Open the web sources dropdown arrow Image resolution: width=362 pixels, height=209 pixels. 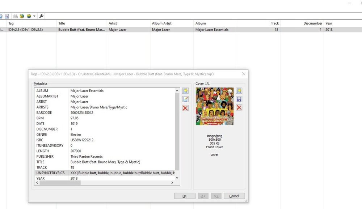34,16
